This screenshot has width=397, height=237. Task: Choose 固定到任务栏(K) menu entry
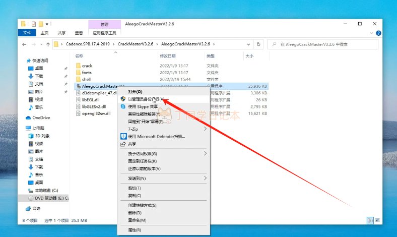[164, 161]
